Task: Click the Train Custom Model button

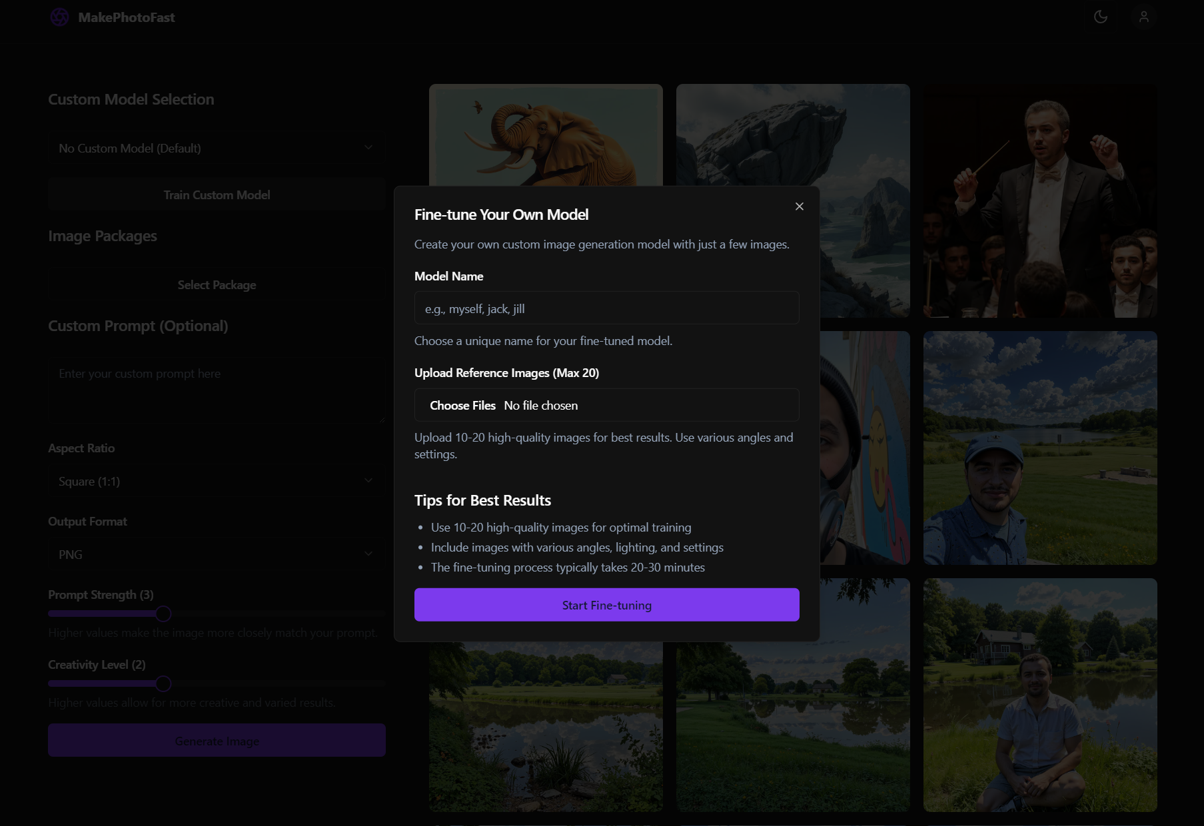Action: (217, 195)
